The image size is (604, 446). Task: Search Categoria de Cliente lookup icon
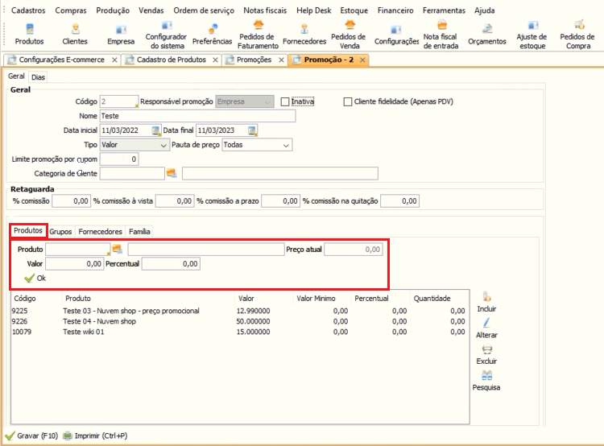point(172,173)
